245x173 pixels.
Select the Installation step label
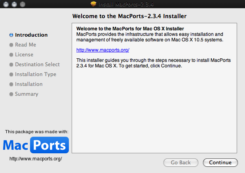click(29, 84)
